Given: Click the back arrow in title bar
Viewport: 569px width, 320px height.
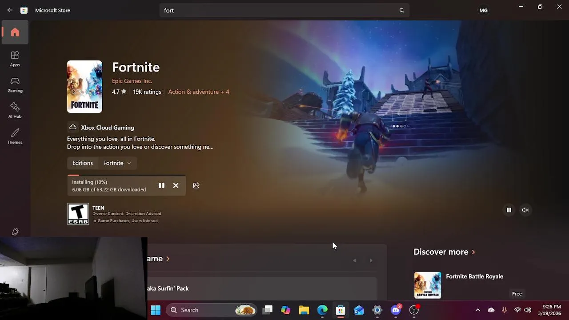Looking at the screenshot, I should coord(10,10).
